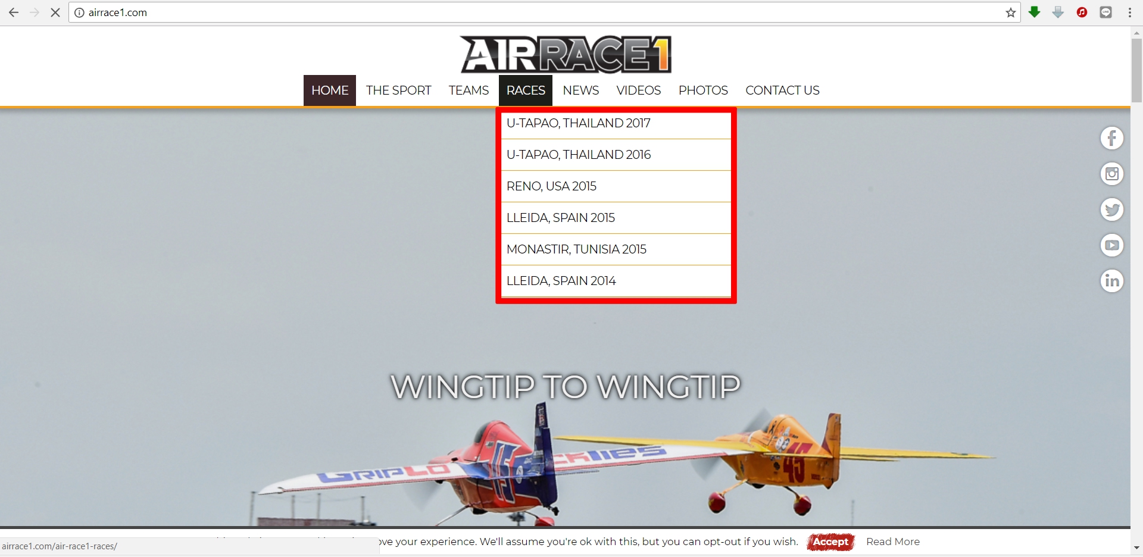This screenshot has width=1143, height=557.
Task: Stop page loading with X button
Action: point(55,12)
